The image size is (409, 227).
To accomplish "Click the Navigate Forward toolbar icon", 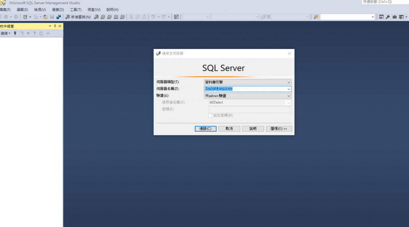I will coord(16,17).
